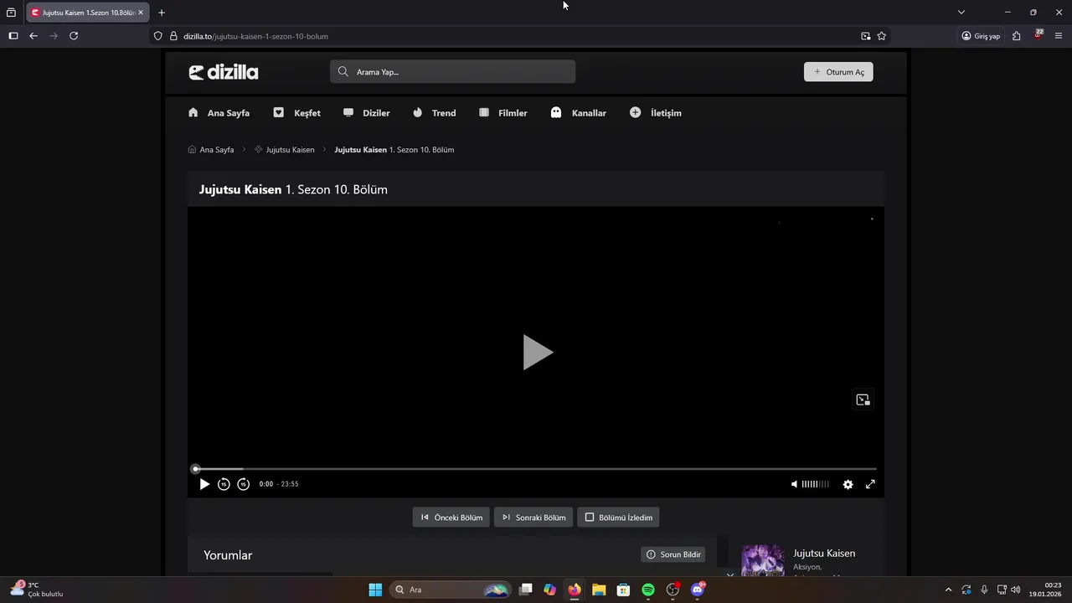Screen dimensions: 1072x603
Task: Expand the list all tabs chevron
Action: (961, 13)
